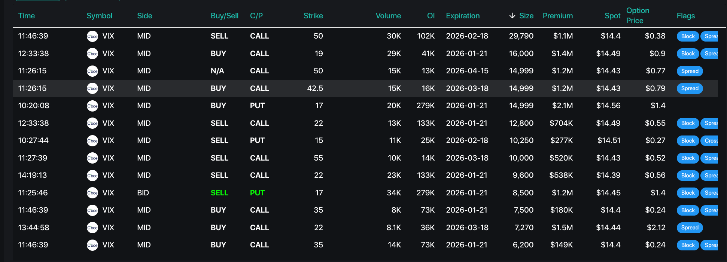
Task: Select the Cboe logo in the 10:27:44 row
Action: tap(92, 141)
